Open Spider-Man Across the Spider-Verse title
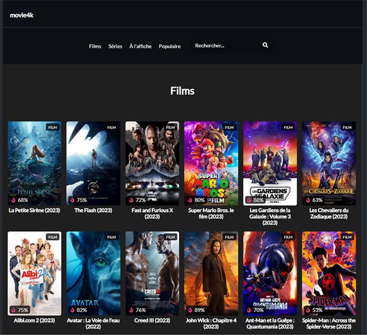Viewport: 367px width, 335px height. 329,324
